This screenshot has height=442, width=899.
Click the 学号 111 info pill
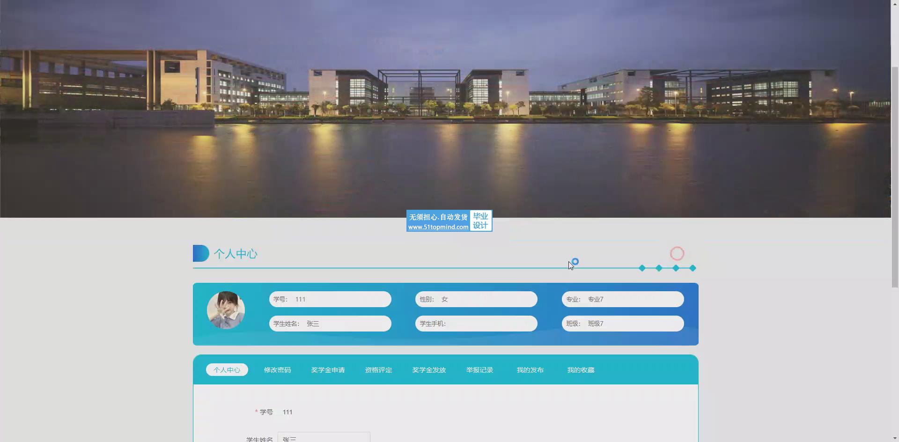click(330, 299)
